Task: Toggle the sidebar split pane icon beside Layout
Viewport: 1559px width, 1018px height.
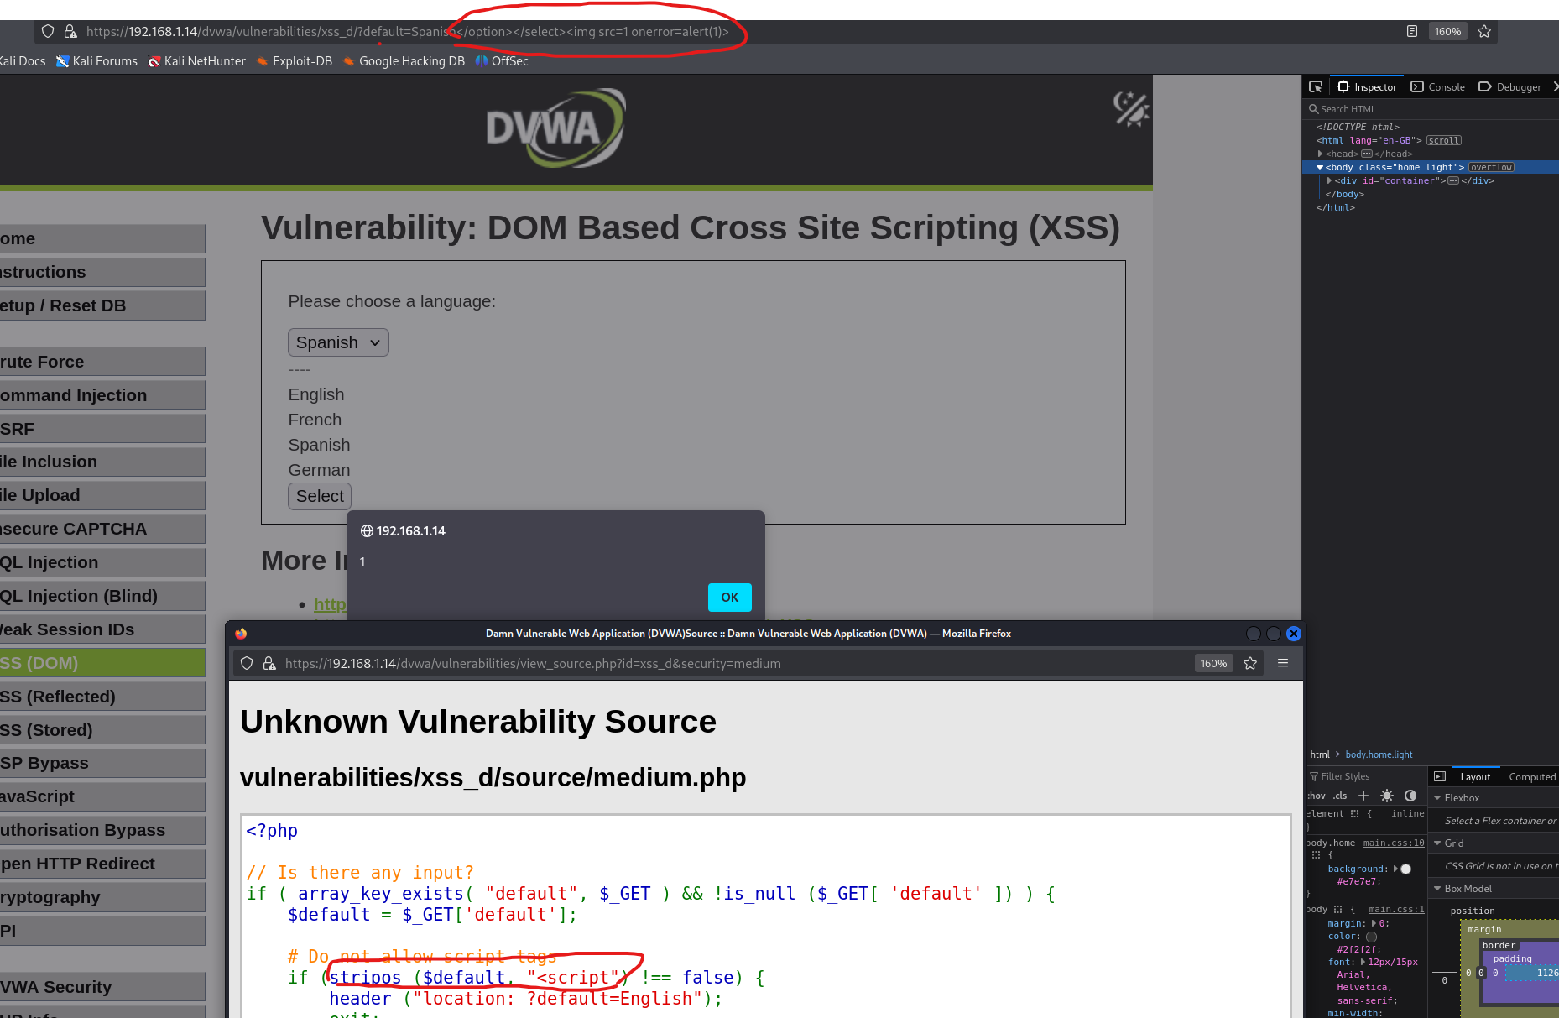Action: 1440,776
